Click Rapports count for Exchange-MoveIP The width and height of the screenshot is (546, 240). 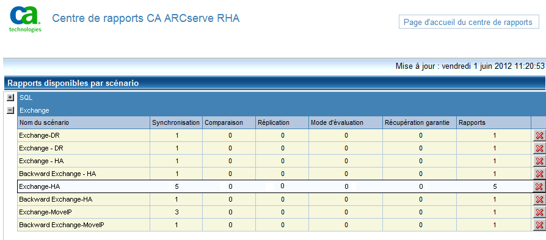click(x=495, y=212)
